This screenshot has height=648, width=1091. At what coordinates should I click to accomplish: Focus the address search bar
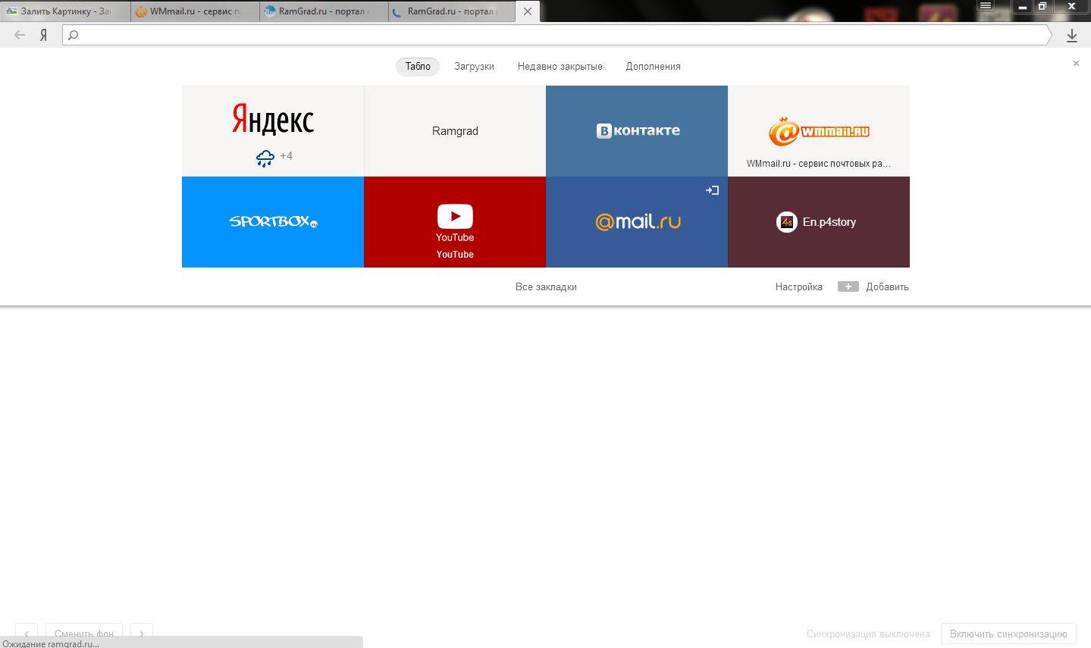pos(557,35)
